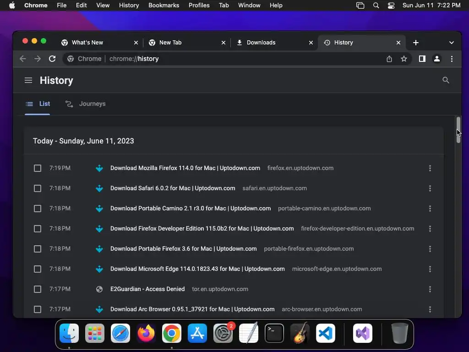Switch to the Downloads browser tab
This screenshot has width=469, height=352.
point(274,43)
